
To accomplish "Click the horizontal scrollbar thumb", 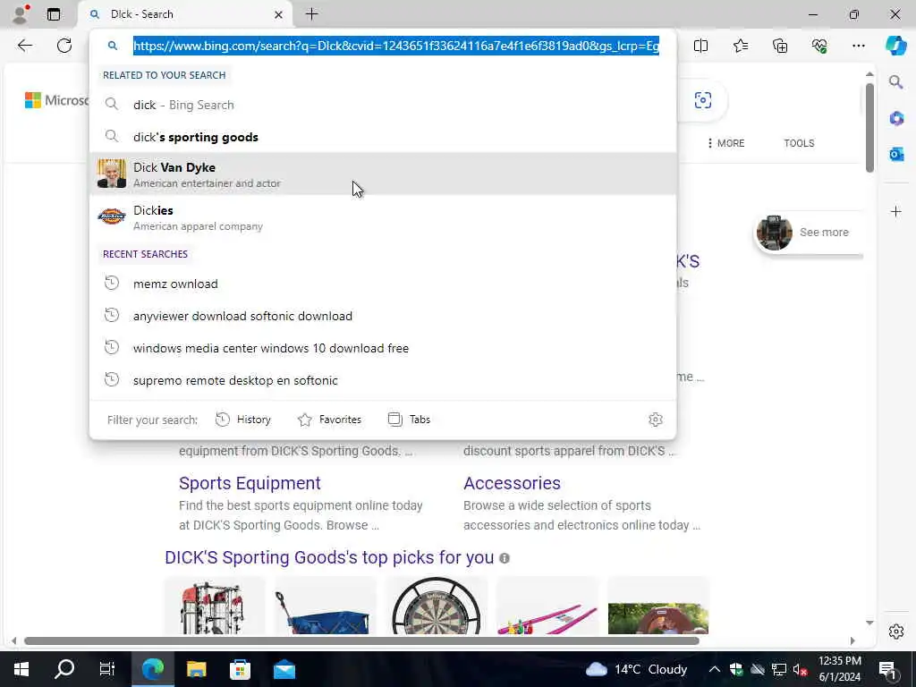I will [361, 640].
